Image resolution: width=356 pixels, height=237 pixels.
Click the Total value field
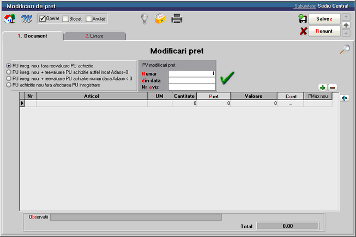click(x=288, y=226)
